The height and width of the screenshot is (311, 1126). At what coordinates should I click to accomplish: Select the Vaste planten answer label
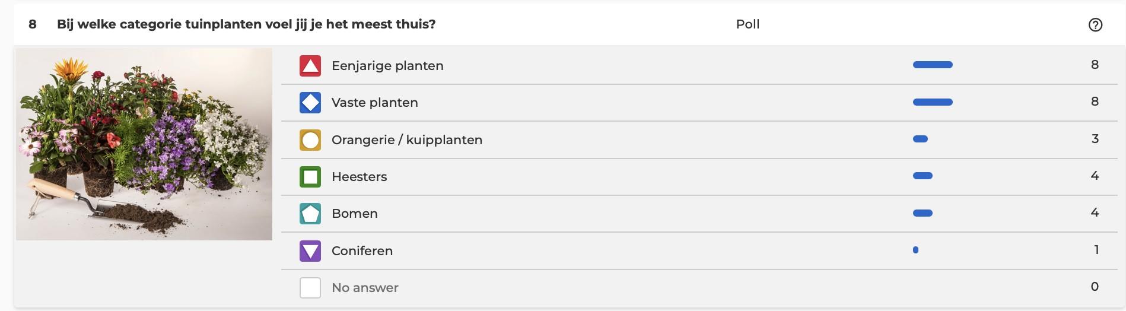[x=374, y=103]
